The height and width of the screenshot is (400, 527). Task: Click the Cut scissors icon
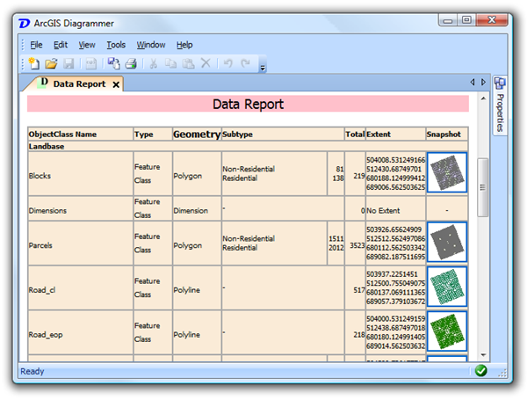[x=155, y=63]
